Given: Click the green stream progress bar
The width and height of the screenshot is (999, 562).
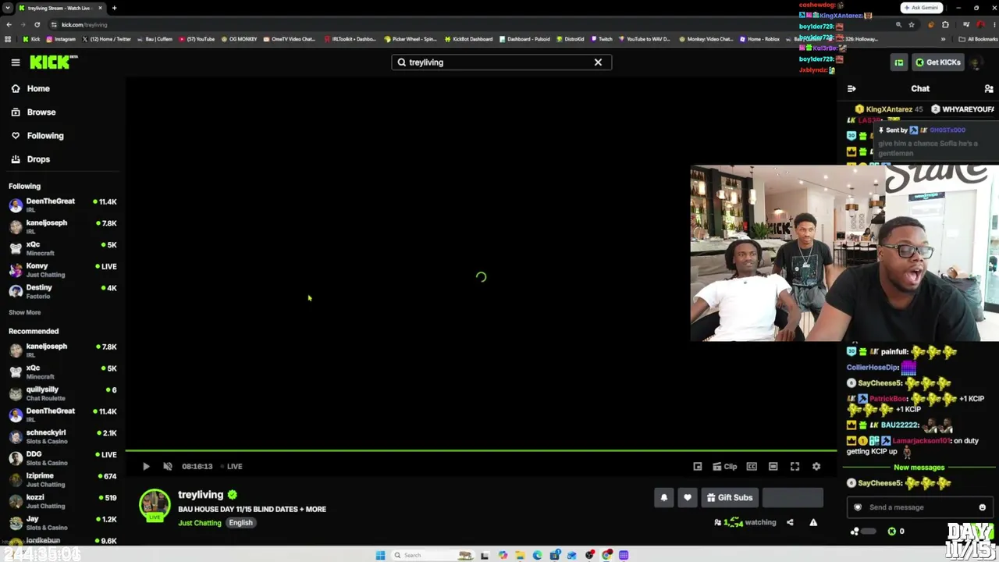Looking at the screenshot, I should point(481,451).
